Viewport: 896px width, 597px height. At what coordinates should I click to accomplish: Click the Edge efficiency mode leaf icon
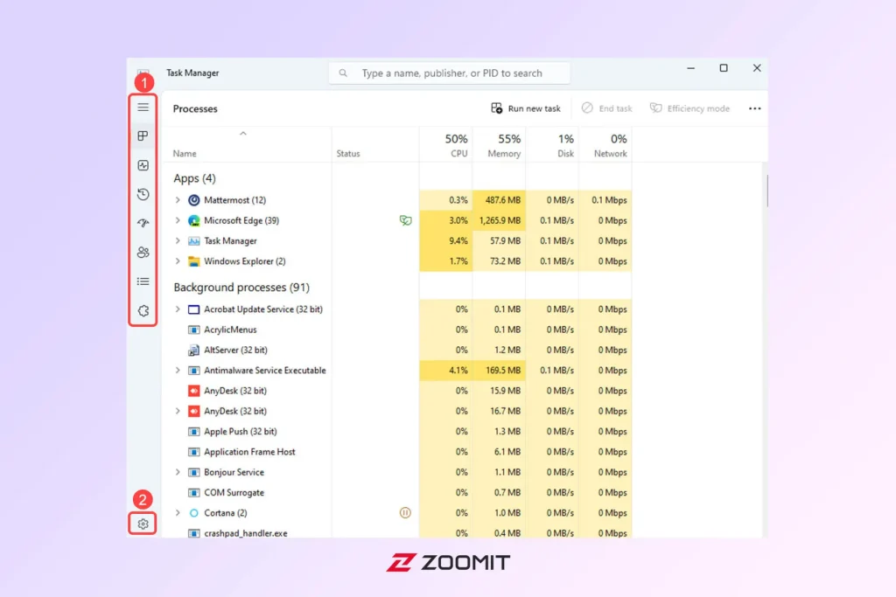coord(405,220)
